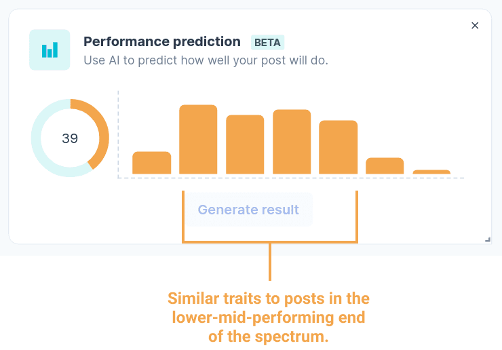Select the third histogram bar
The image size is (502, 350).
(245, 144)
